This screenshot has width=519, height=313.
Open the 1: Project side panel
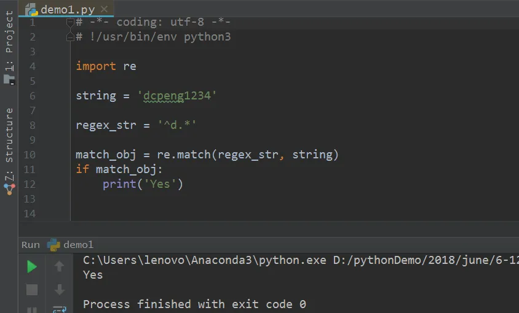tap(9, 41)
